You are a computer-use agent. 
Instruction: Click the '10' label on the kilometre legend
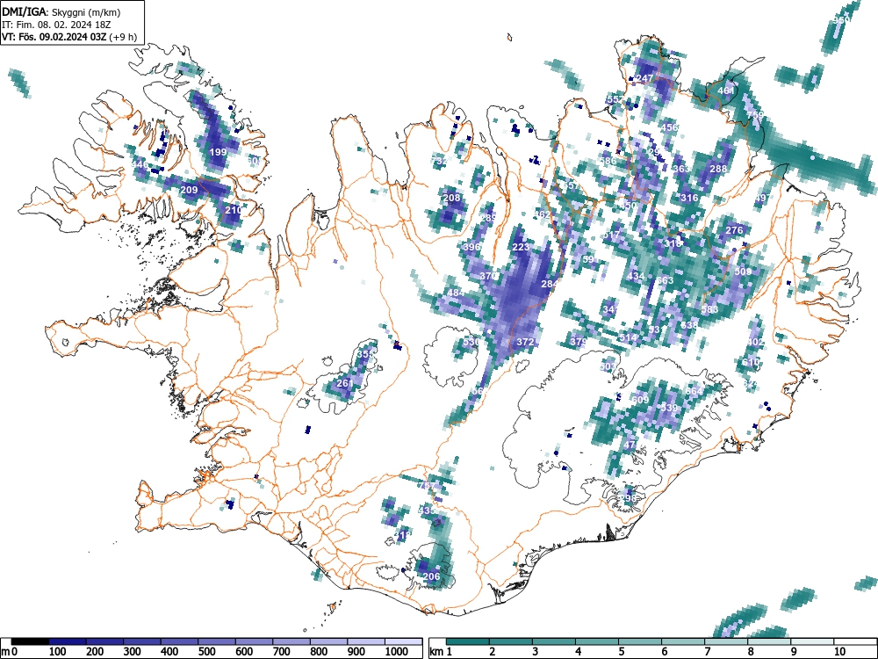coord(839,652)
